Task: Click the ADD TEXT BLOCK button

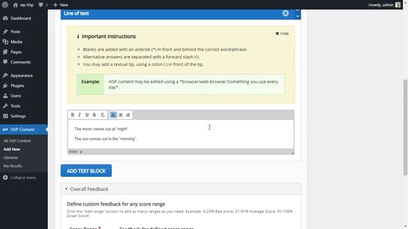Action: 86,170
